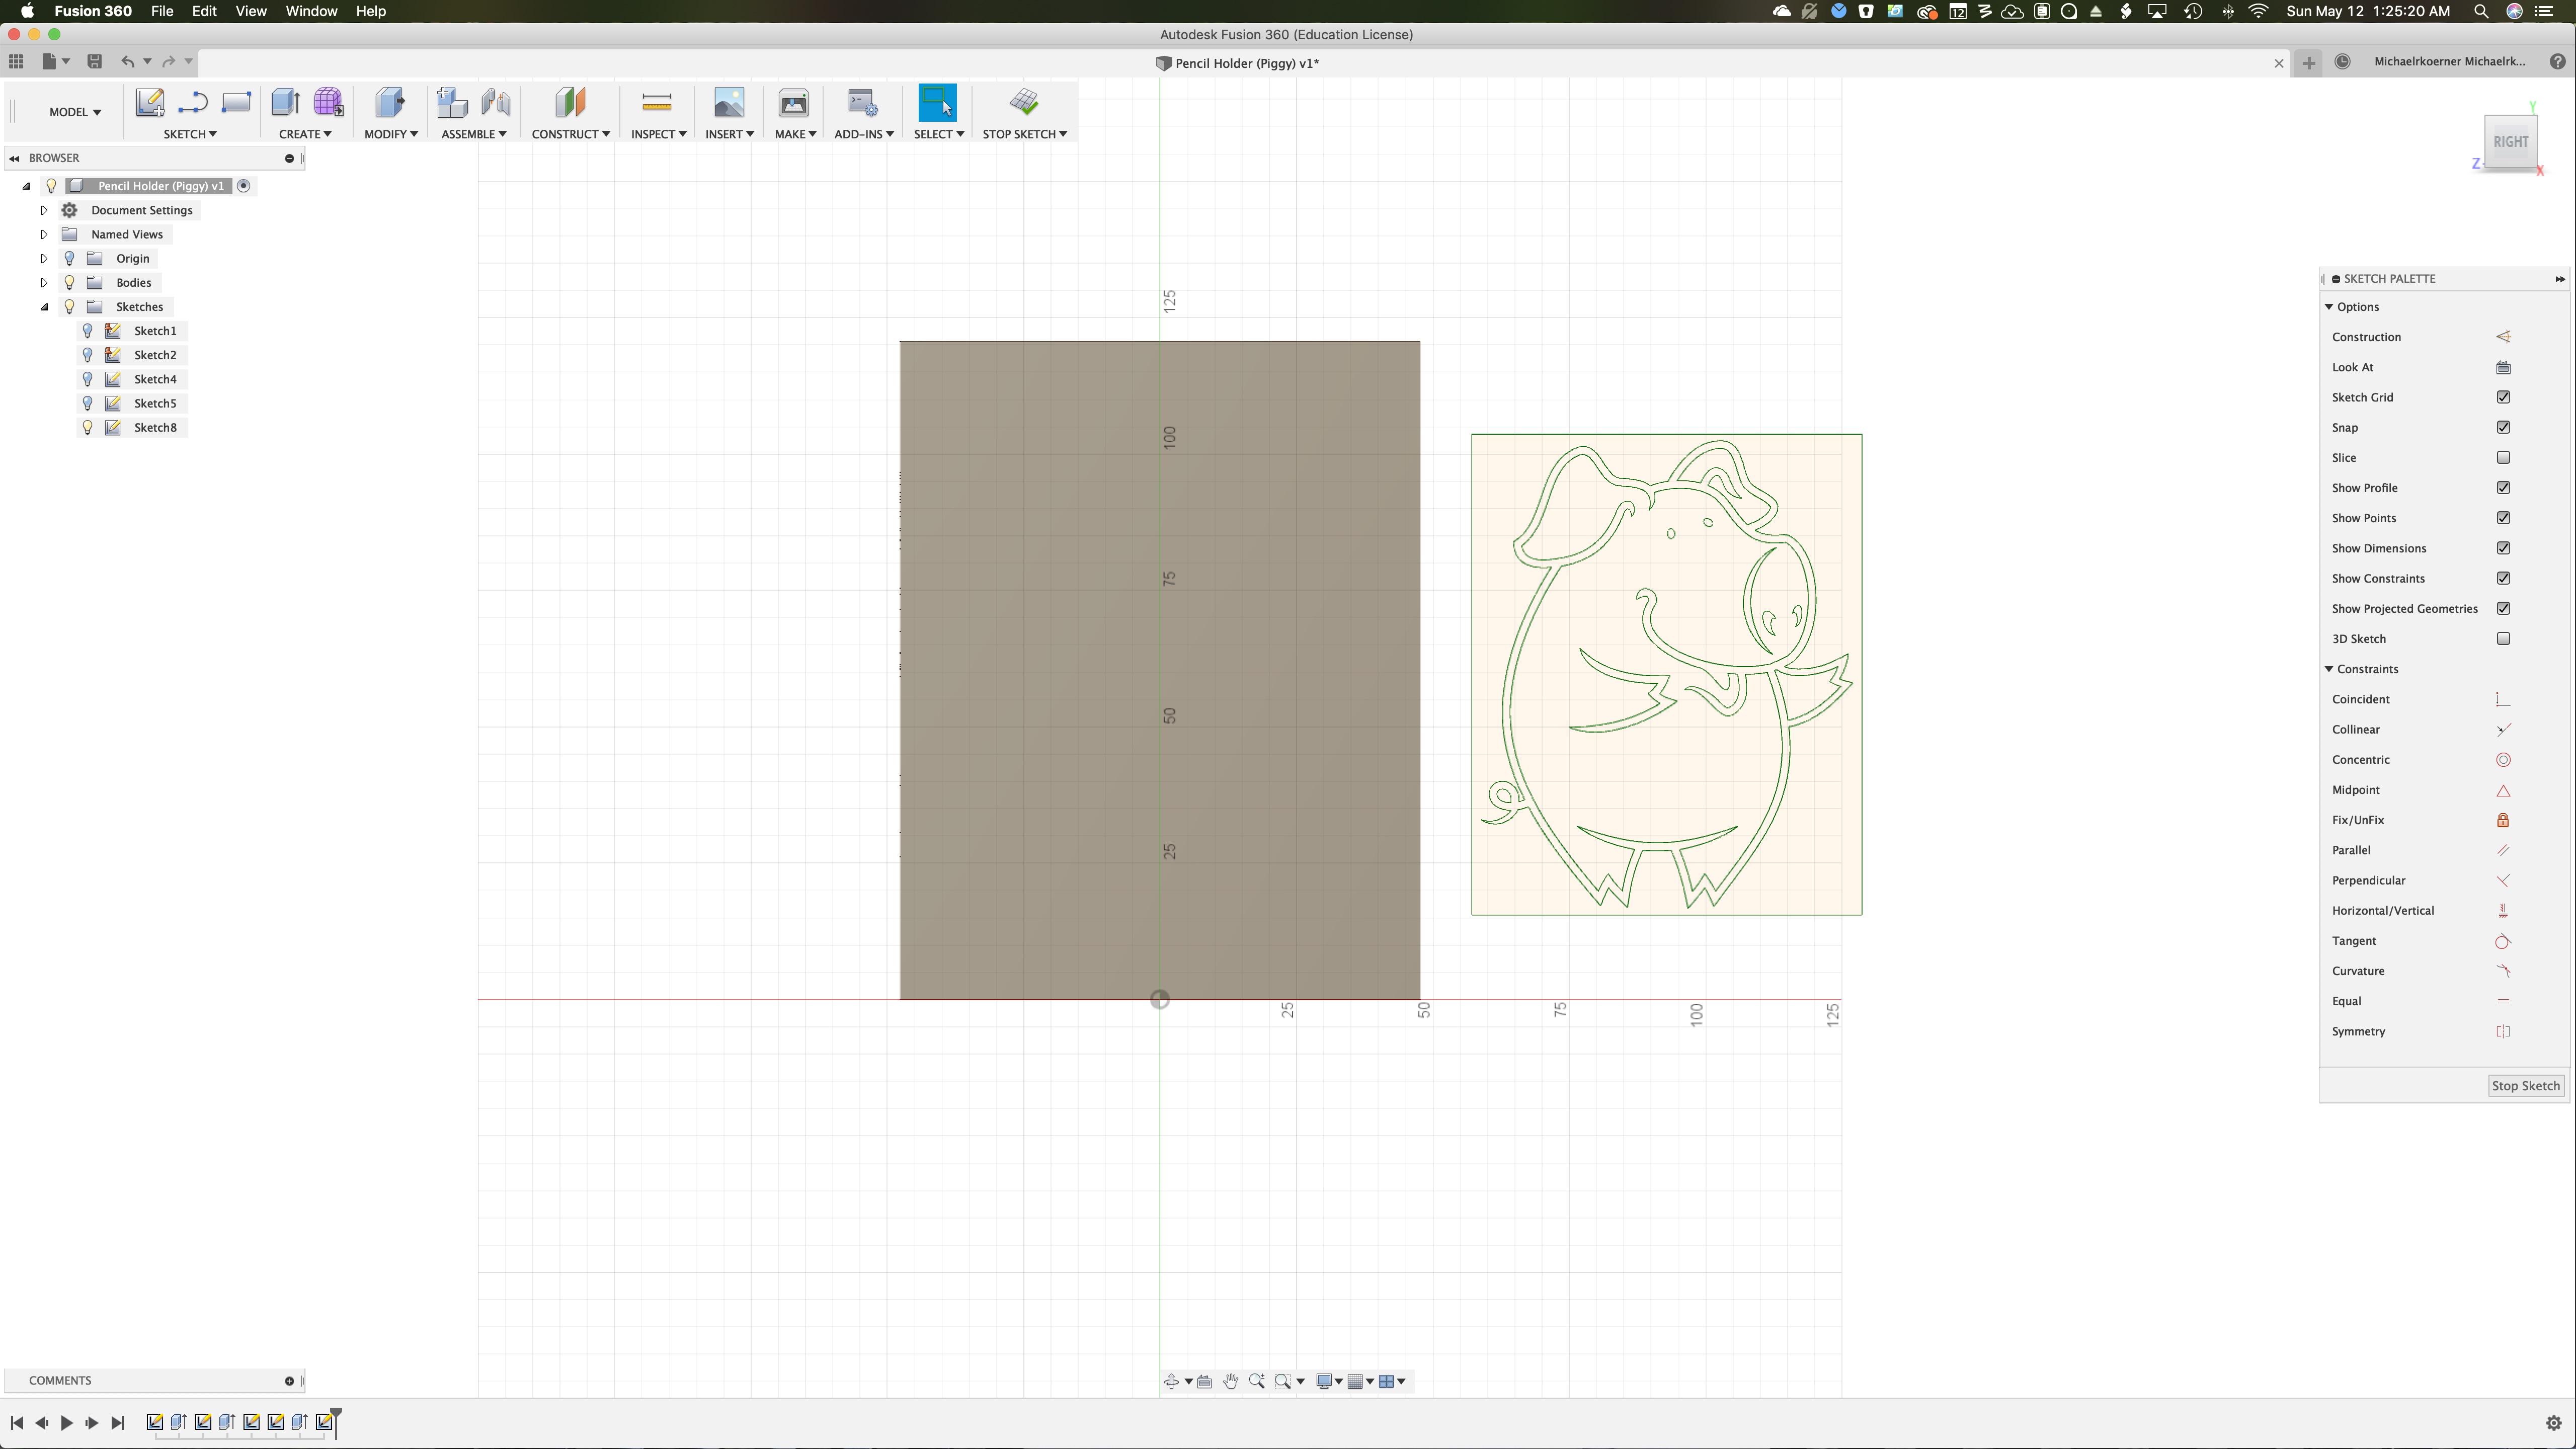Enable the 3D Sketch checkbox
Viewport: 2576px width, 1449px height.
coord(2503,639)
